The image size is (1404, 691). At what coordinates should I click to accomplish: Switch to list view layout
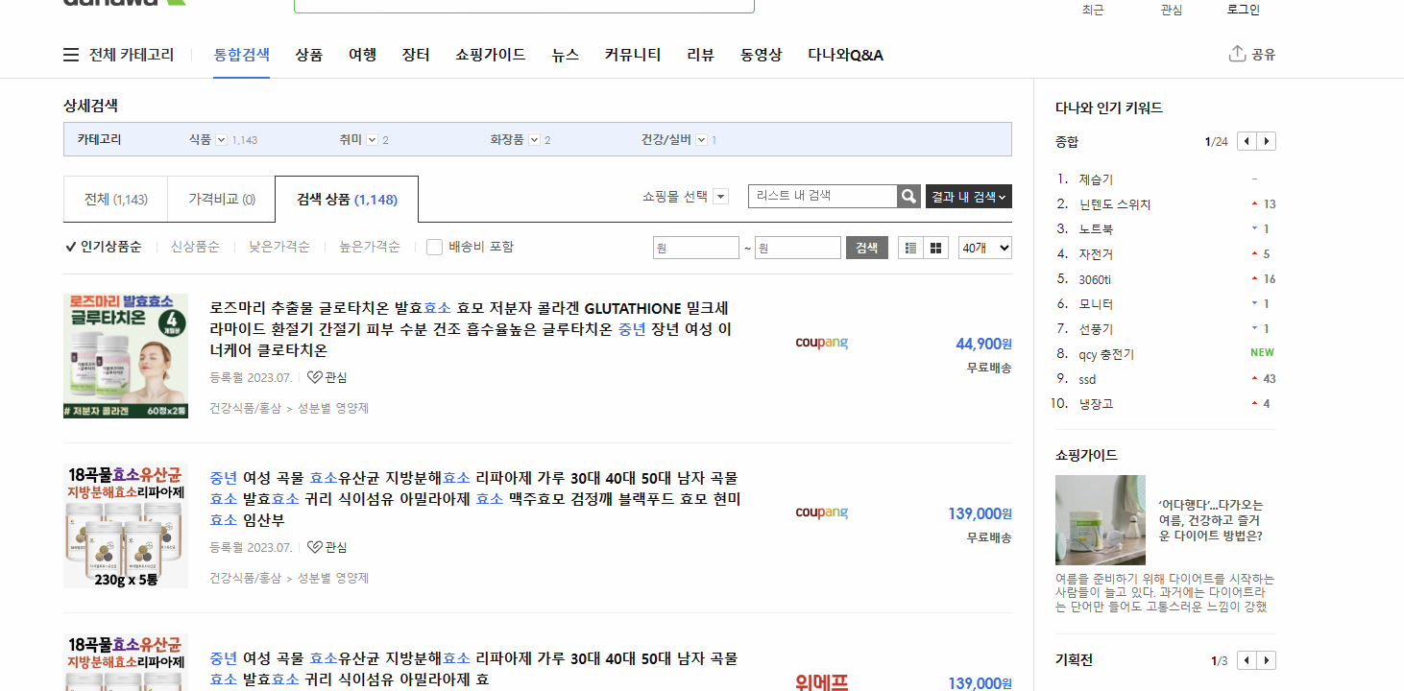[910, 247]
